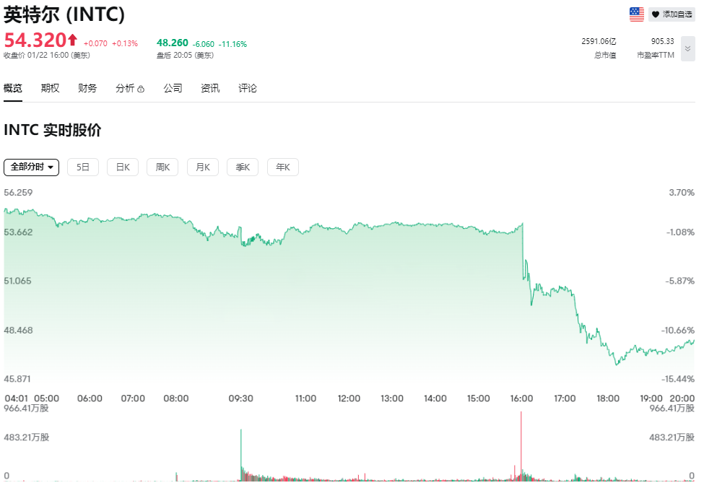Choose the 年K chart period
The image size is (704, 488).
click(x=282, y=167)
